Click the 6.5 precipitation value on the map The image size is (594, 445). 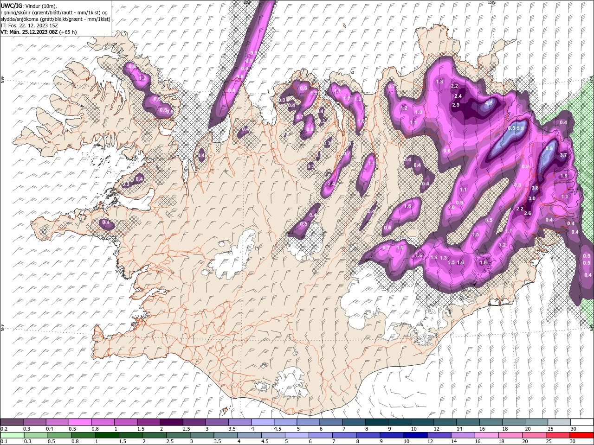pos(512,128)
